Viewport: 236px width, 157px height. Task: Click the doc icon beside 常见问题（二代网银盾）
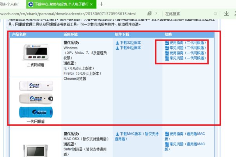click(167, 48)
